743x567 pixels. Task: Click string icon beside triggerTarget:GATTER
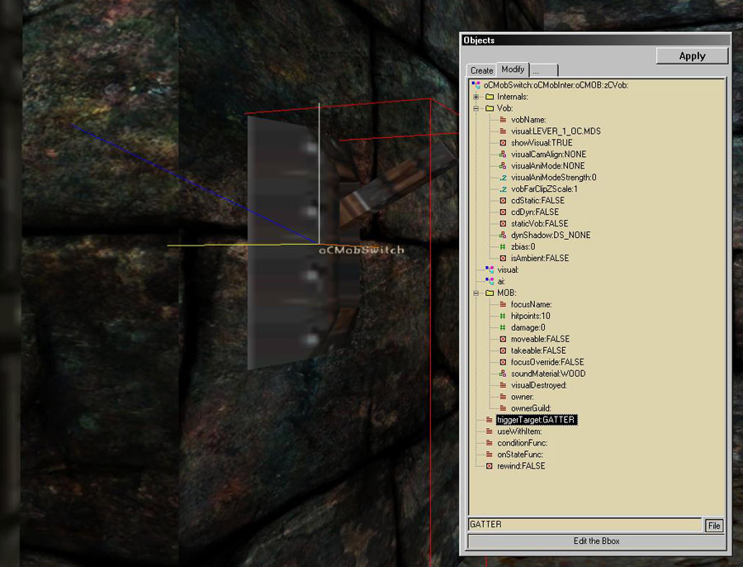point(490,420)
